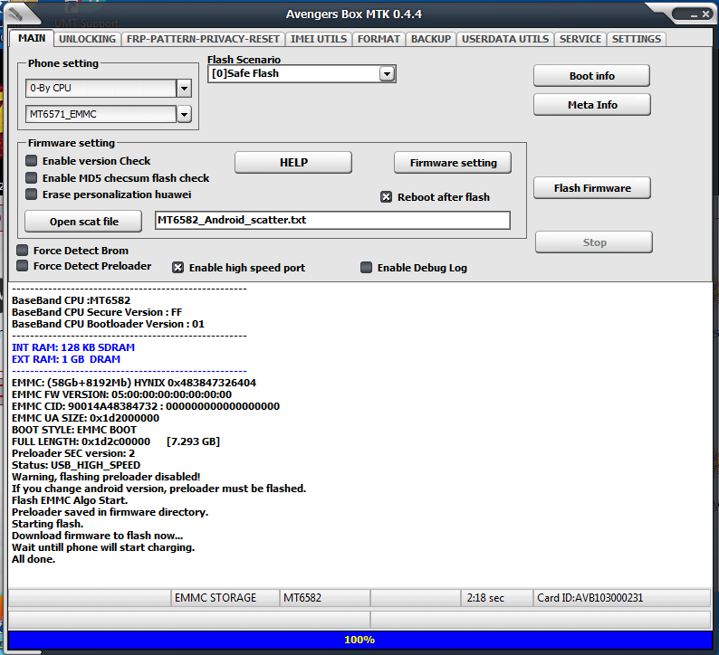Click the EMMC STORAGE status cell
The width and height of the screenshot is (719, 655).
[225, 598]
